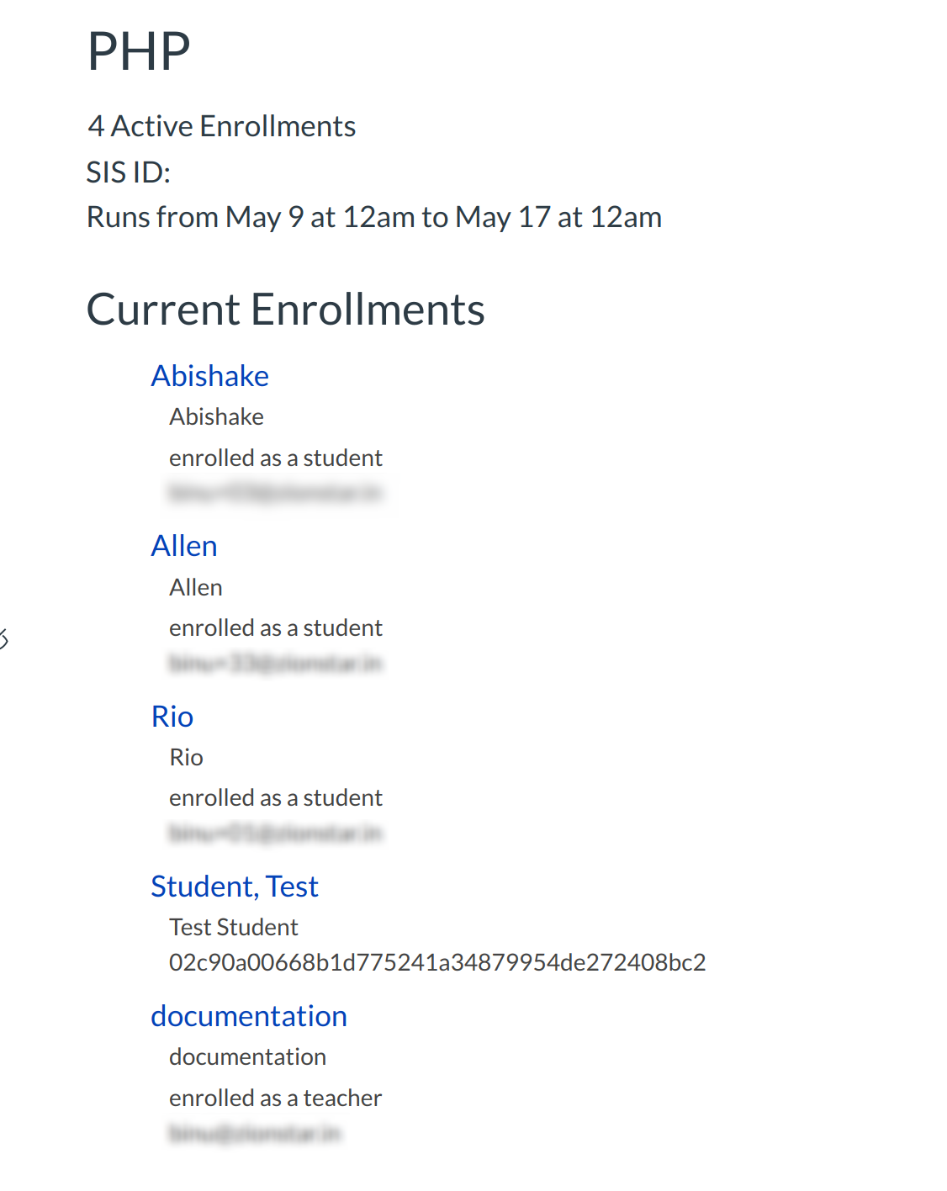Open Rio's user profile link
The width and height of the screenshot is (947, 1191).
172,717
